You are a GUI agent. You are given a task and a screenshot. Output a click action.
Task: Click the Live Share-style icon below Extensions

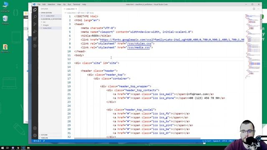point(35,46)
